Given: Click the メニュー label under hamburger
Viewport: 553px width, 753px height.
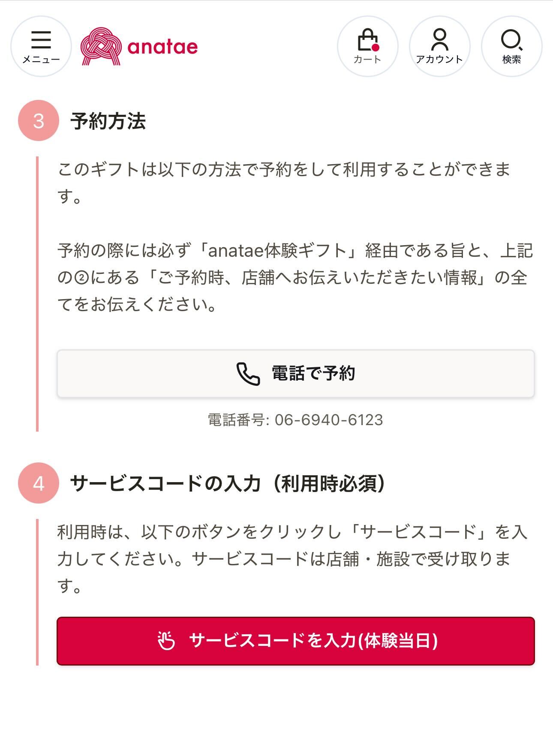Looking at the screenshot, I should coord(41,60).
